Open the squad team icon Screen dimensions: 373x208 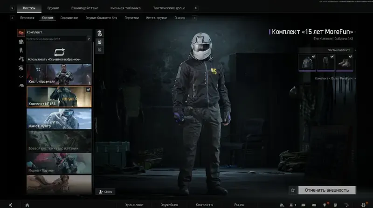point(282,205)
